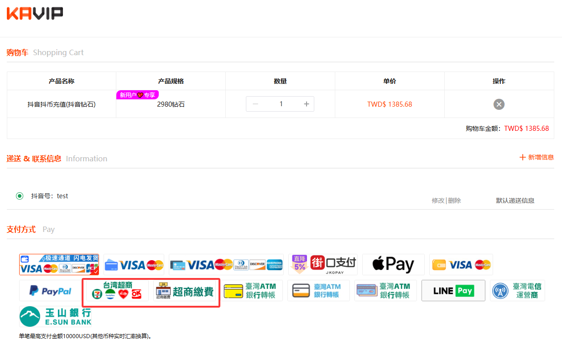The height and width of the screenshot is (350, 562).
Task: Click the 删除 delete link
Action: click(x=454, y=201)
